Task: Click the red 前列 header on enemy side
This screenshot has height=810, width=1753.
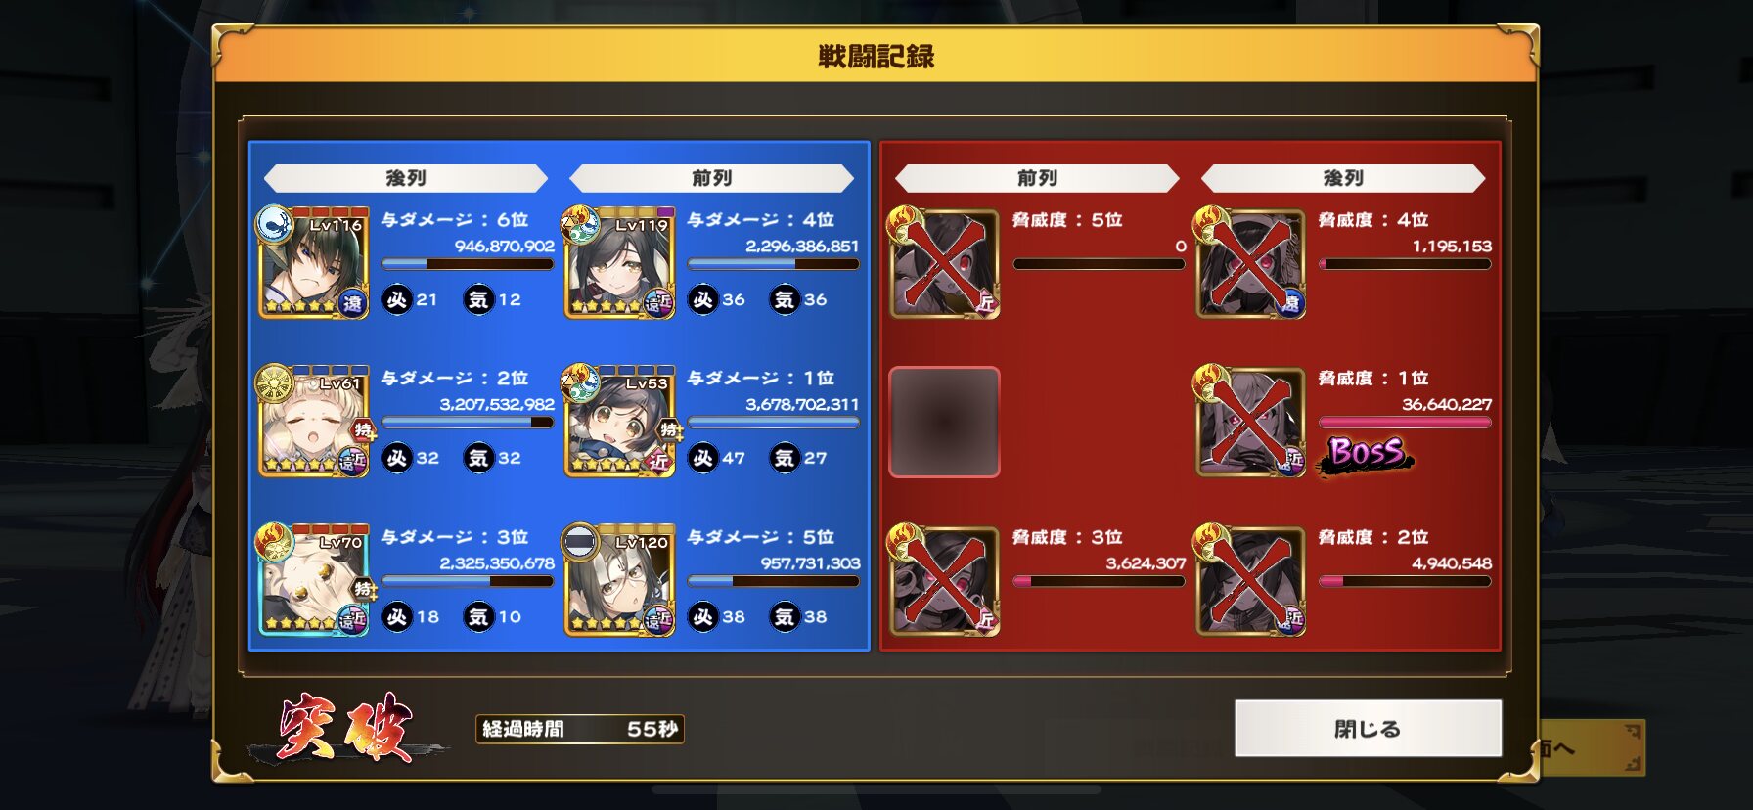Action: (x=1037, y=178)
